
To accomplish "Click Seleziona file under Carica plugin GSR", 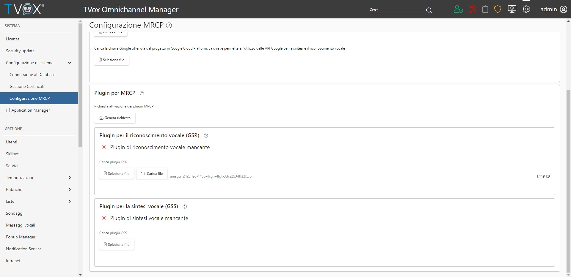I will [x=117, y=174].
